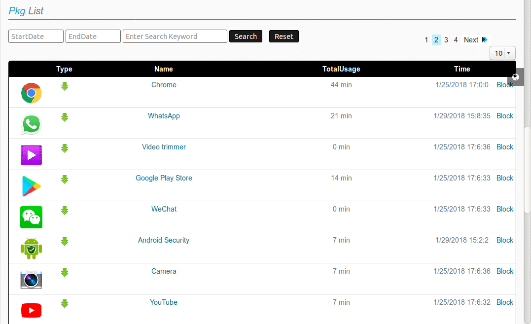
Task: Open the Camera name link
Action: [164, 271]
